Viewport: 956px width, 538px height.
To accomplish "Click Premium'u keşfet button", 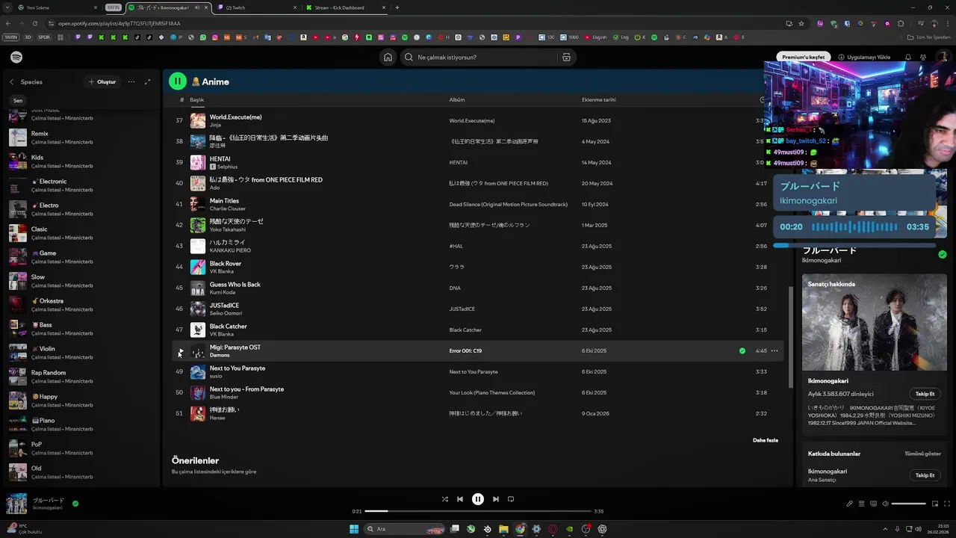I will click(804, 58).
